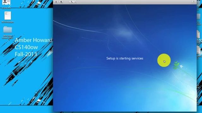Viewport: 202px width, 113px height.
Task: Open virtual machine settings via the wrench icon
Action: click(x=72, y=2)
